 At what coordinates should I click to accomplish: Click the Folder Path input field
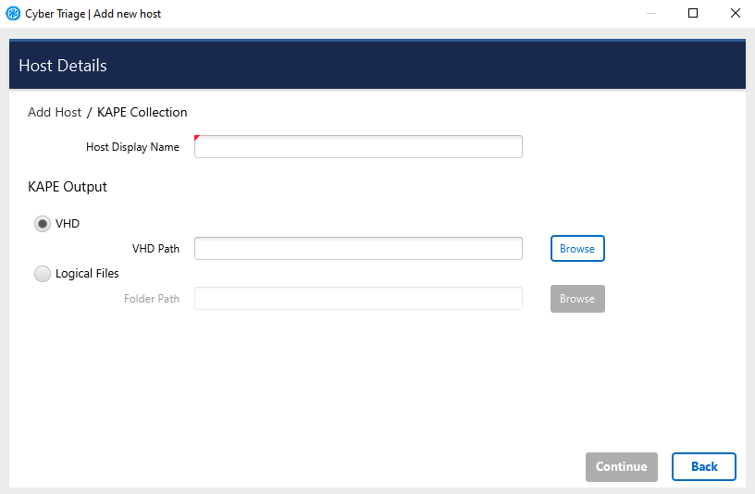pos(358,299)
